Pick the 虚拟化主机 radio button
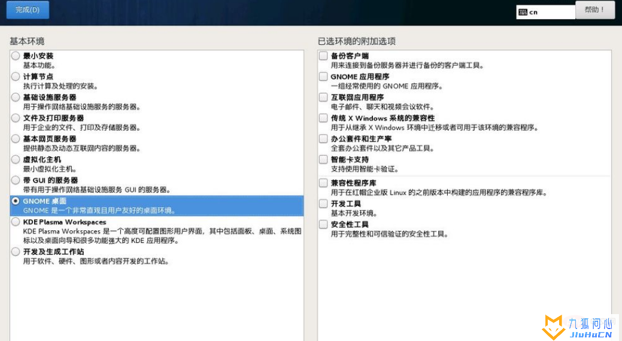The width and height of the screenshot is (622, 341). (16, 159)
